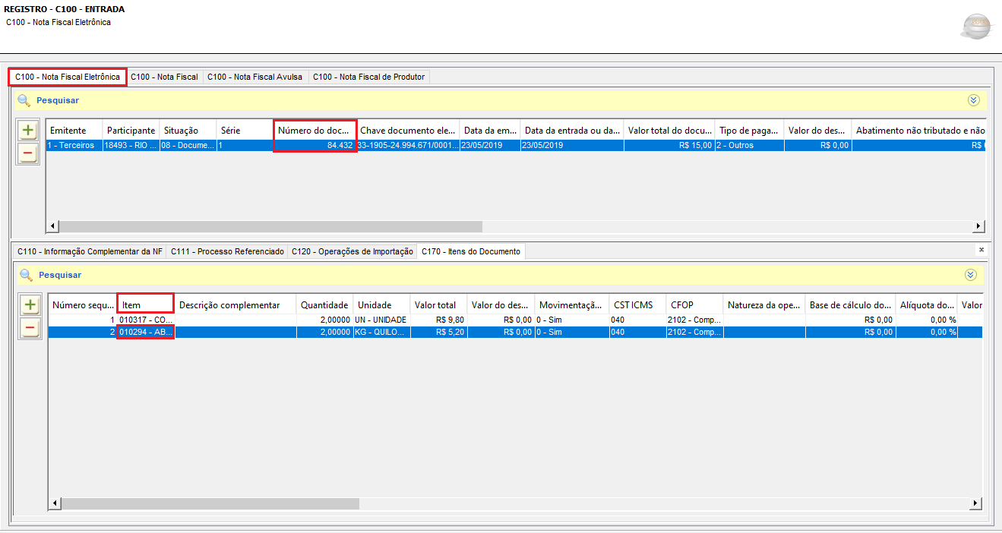Click the 'UN - UNIDADE' unit cell
The image size is (1002, 533).
381,320
